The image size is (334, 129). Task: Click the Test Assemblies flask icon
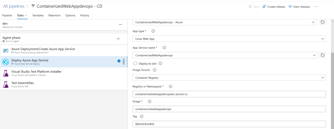(5, 84)
